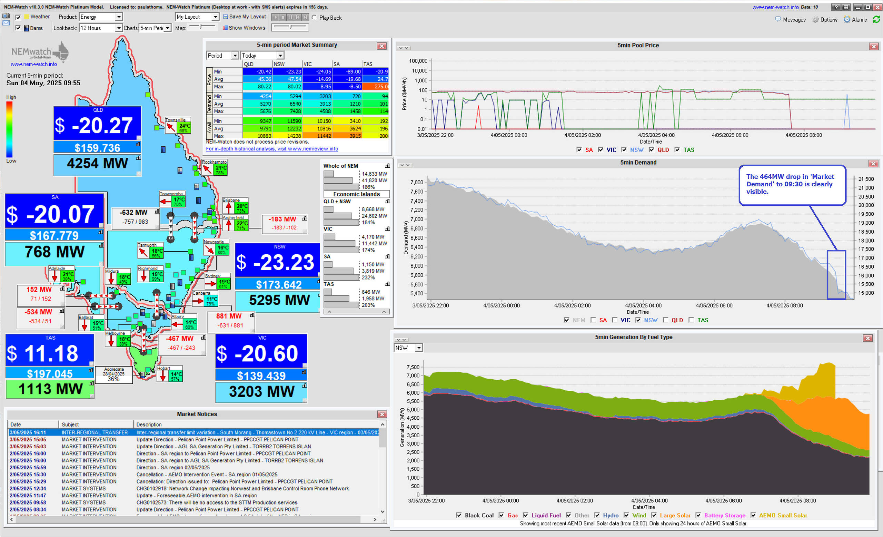Click the Economic Islands header bar
The height and width of the screenshot is (537, 883).
pos(357,194)
